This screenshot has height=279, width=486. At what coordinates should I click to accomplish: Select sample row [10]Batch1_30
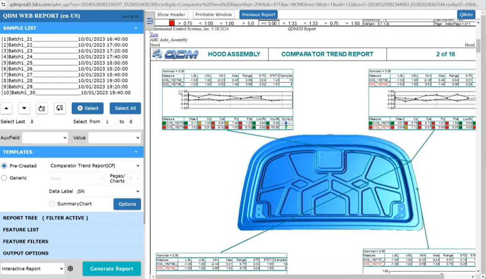pos(66,93)
